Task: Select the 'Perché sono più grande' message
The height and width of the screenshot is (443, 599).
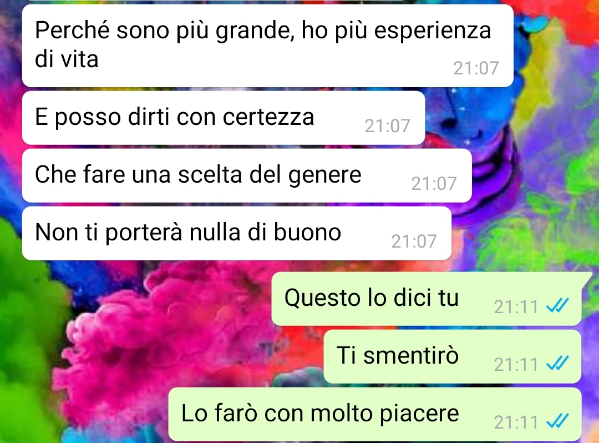Action: [267, 46]
